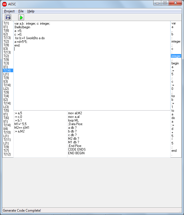Select 'loop ML' assembly line
This screenshot has width=184, height=215.
(x=73, y=120)
